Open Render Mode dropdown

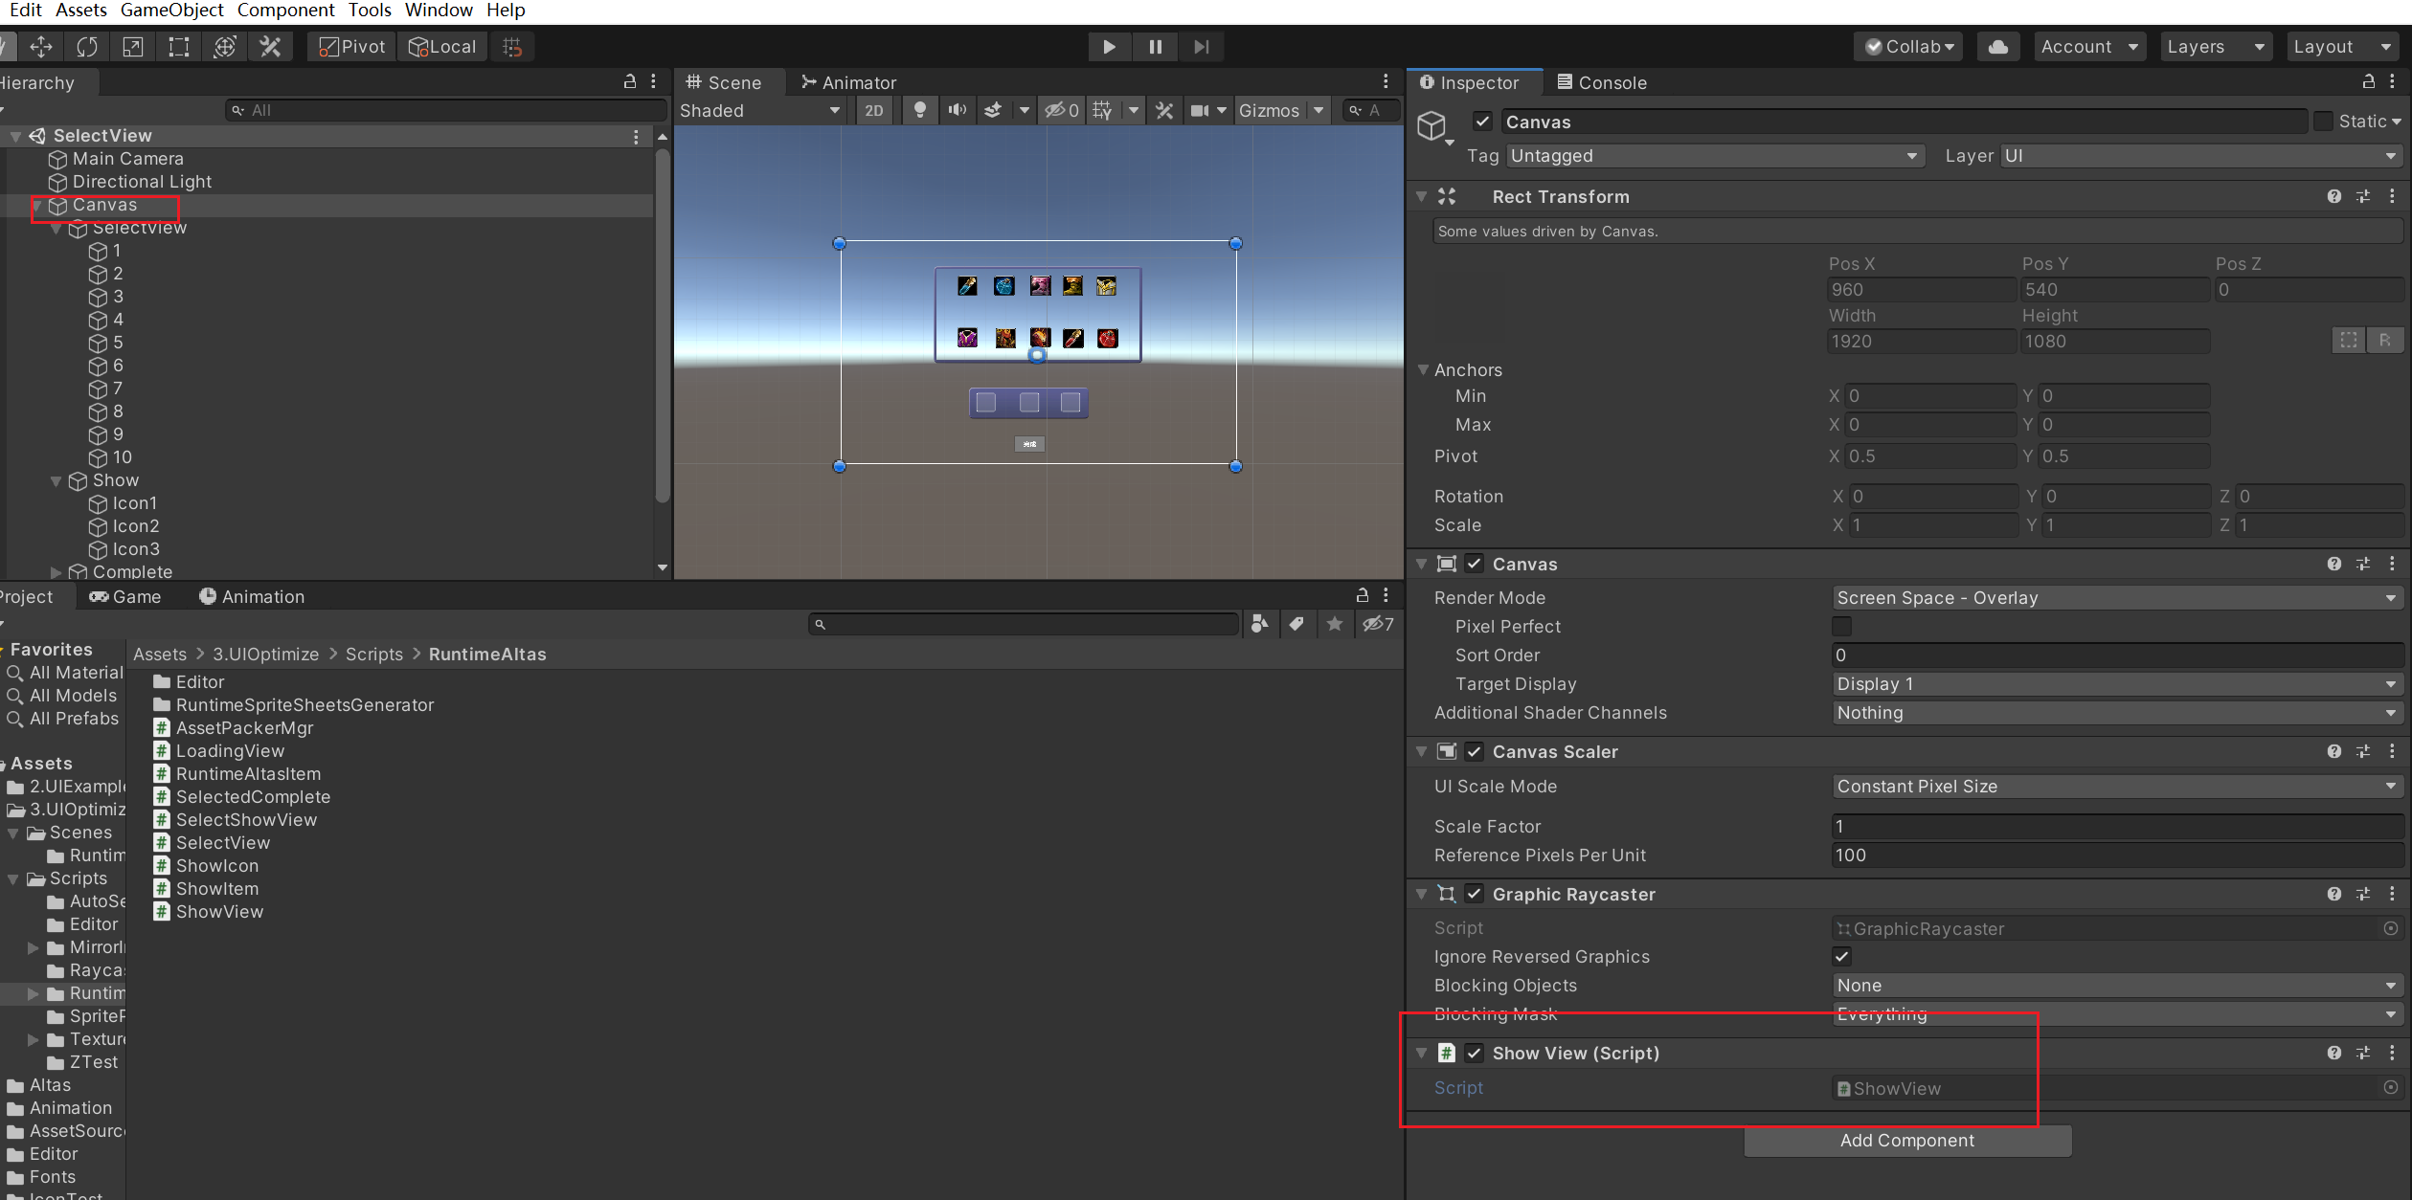pyautogui.click(x=2117, y=597)
